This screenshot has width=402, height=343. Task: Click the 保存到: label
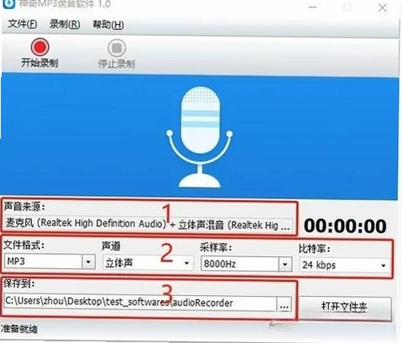[x=19, y=283]
